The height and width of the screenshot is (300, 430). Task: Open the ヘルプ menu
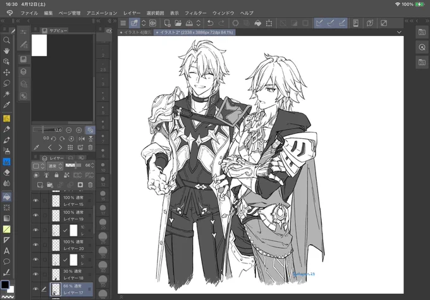click(247, 13)
